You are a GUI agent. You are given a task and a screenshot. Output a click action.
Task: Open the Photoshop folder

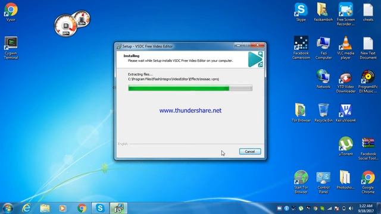pyautogui.click(x=345, y=180)
